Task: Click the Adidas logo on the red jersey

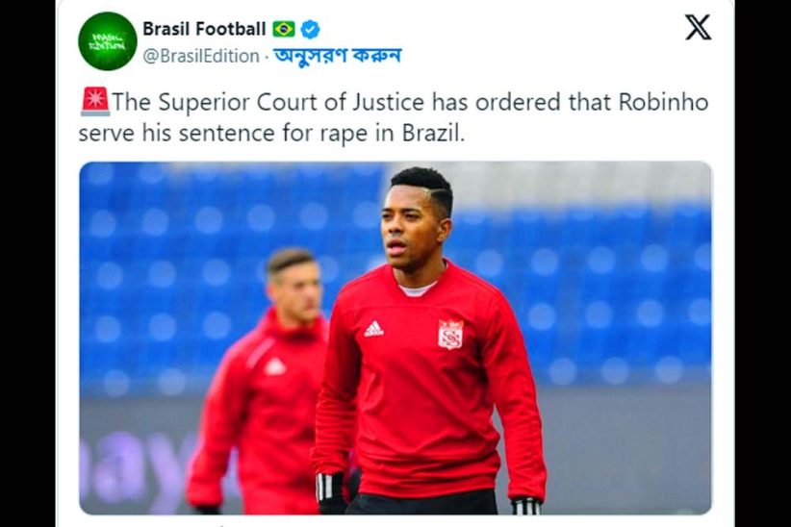Action: tap(373, 329)
